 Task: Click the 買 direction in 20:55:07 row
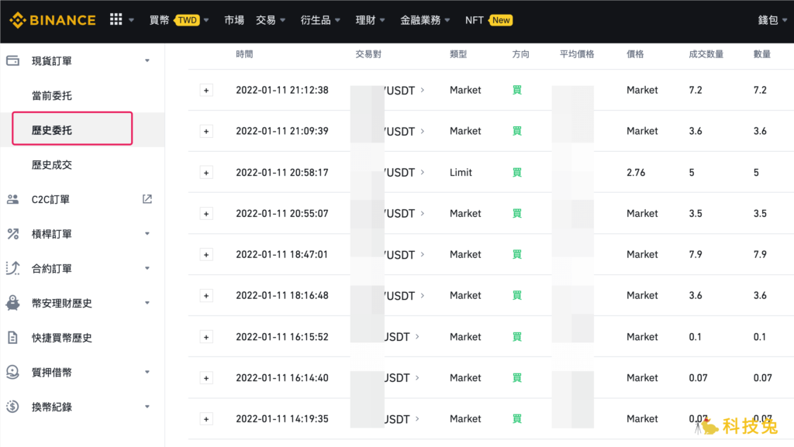coord(517,213)
